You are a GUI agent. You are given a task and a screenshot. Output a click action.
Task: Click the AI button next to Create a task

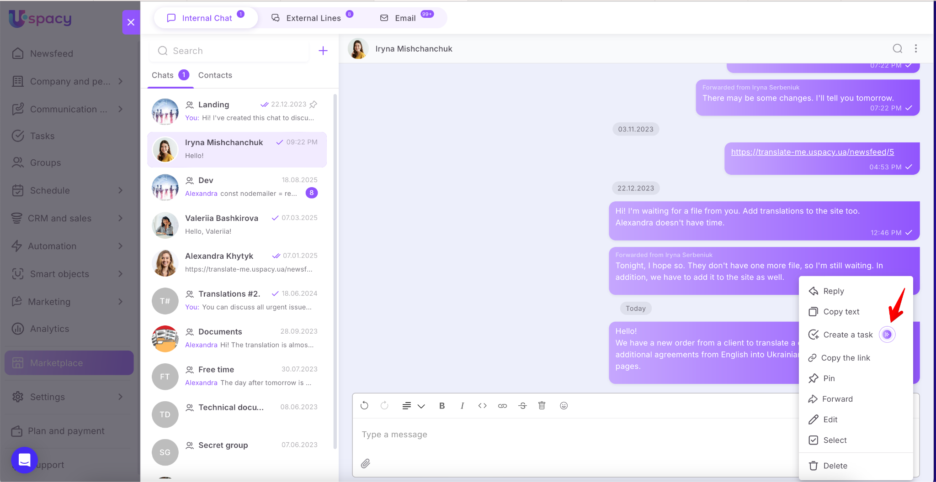[x=887, y=335]
